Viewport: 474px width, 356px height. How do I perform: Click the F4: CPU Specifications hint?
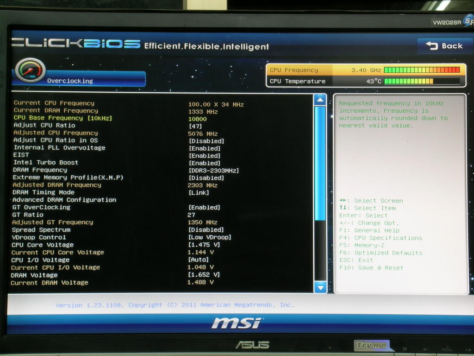click(x=380, y=238)
